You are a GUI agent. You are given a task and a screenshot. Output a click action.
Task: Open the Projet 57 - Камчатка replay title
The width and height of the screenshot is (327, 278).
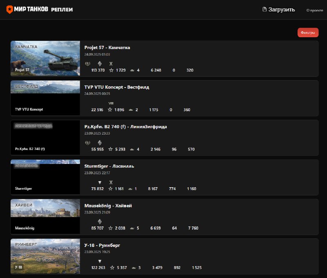(x=107, y=47)
